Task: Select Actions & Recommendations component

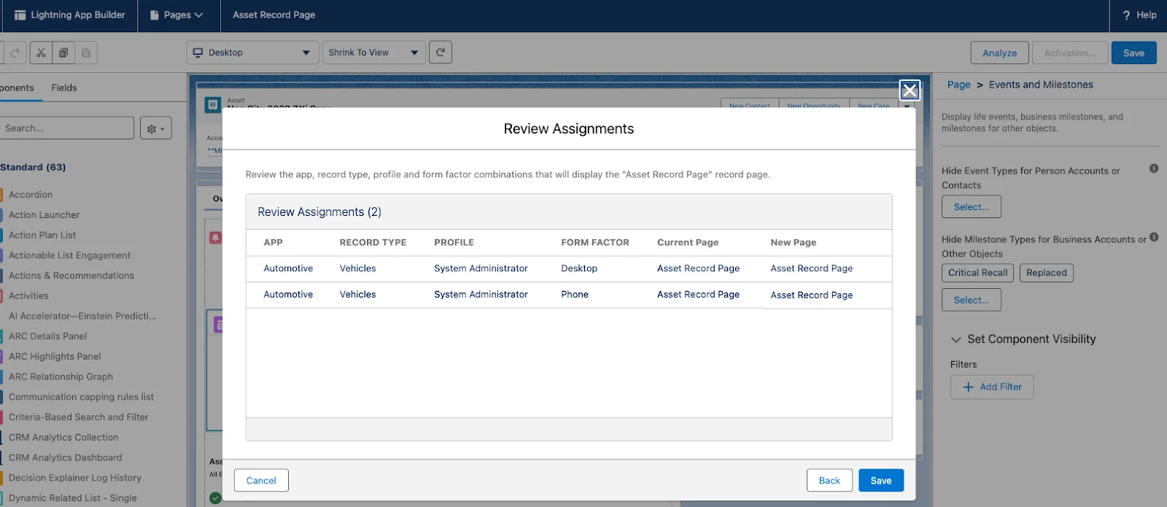Action: click(x=71, y=276)
